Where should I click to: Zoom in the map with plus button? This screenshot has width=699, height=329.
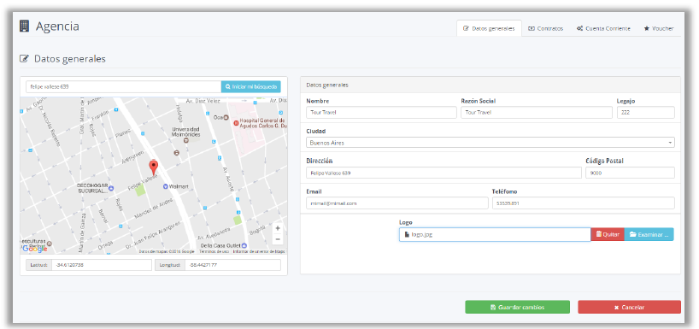click(x=278, y=228)
